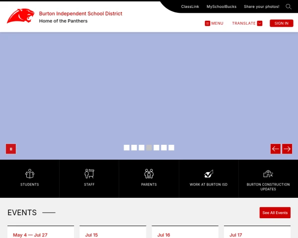
Task: Open the PARENTS quick link label
Action: (x=149, y=184)
